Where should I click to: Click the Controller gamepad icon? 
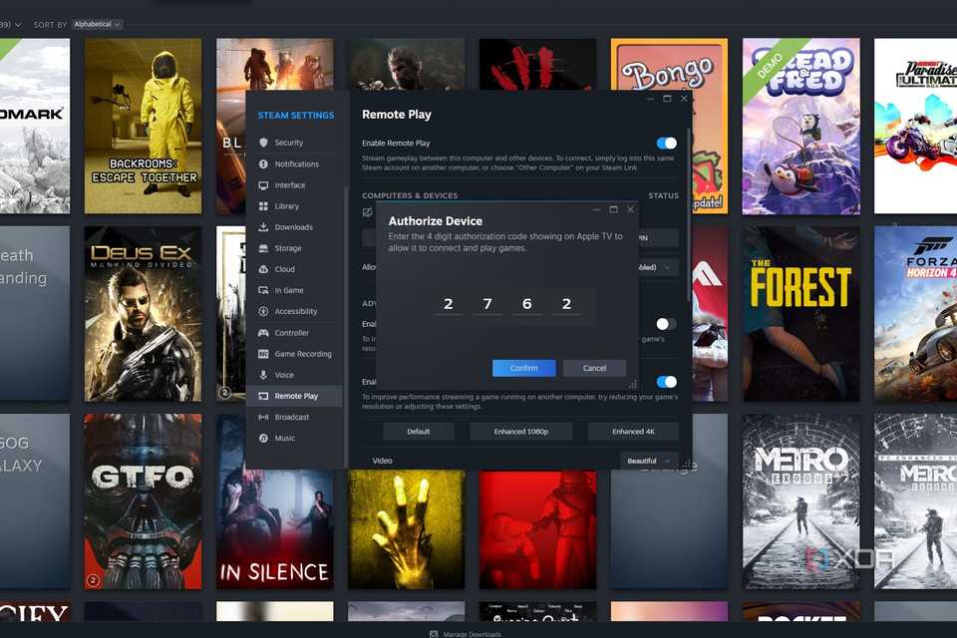pos(266,332)
